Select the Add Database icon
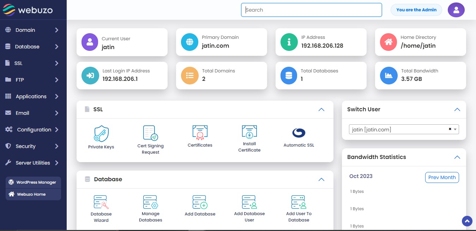This screenshot has width=476, height=231. (200, 202)
